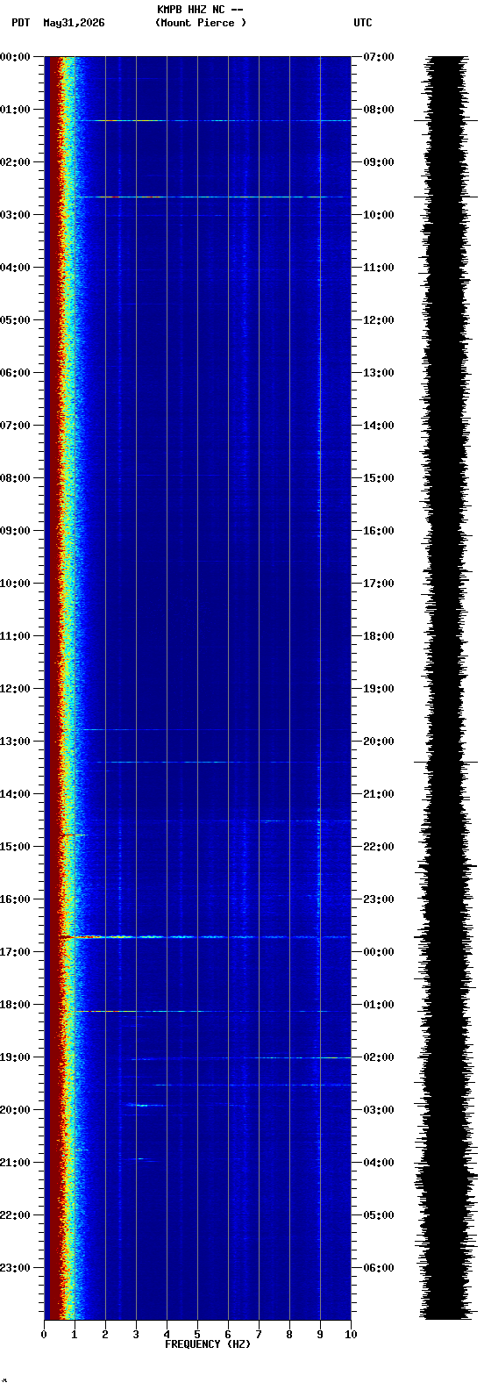Pick 07:00 on the UTC time axis

click(379, 57)
